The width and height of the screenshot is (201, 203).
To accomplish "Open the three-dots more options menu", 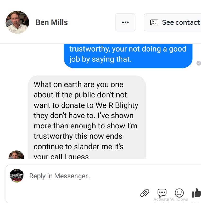I will pos(125,22).
